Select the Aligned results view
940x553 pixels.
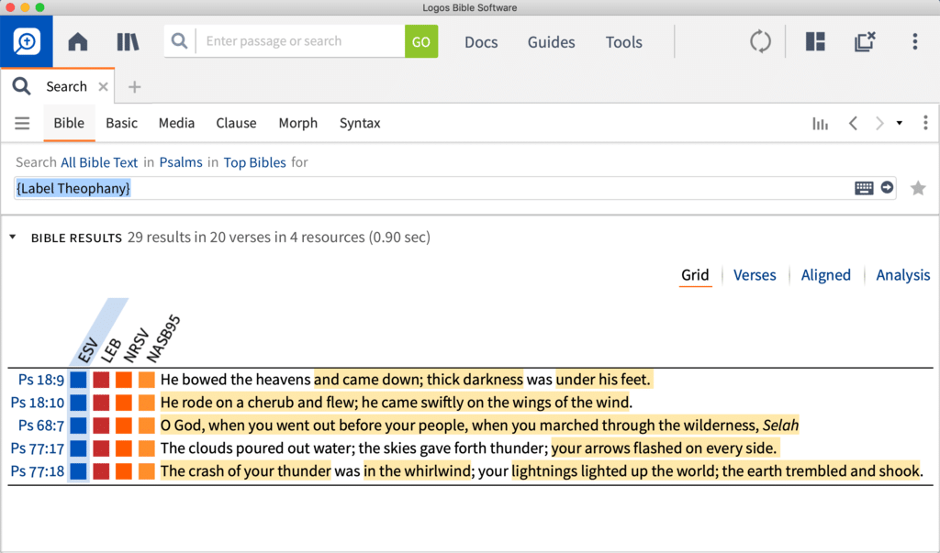click(x=825, y=275)
